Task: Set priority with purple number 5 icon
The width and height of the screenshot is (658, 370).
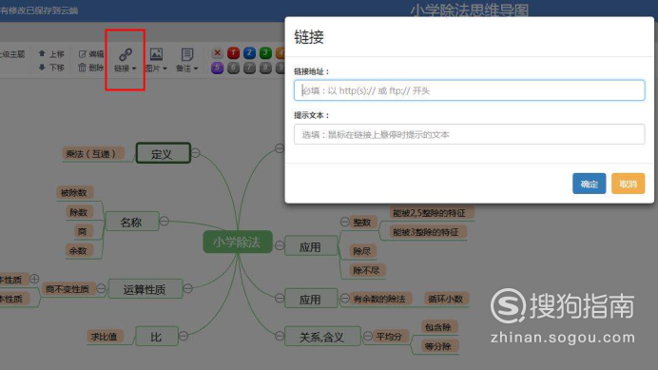Action: coord(217,68)
